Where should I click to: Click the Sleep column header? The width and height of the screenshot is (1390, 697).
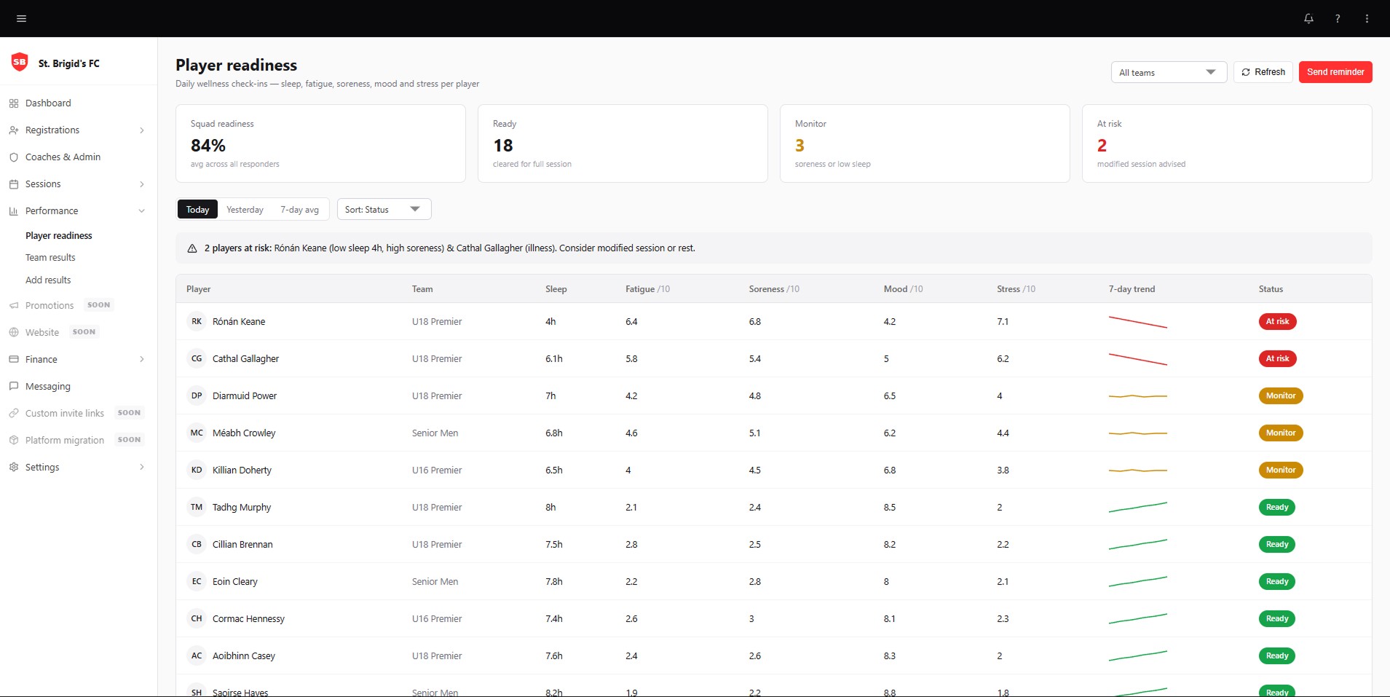coord(556,289)
